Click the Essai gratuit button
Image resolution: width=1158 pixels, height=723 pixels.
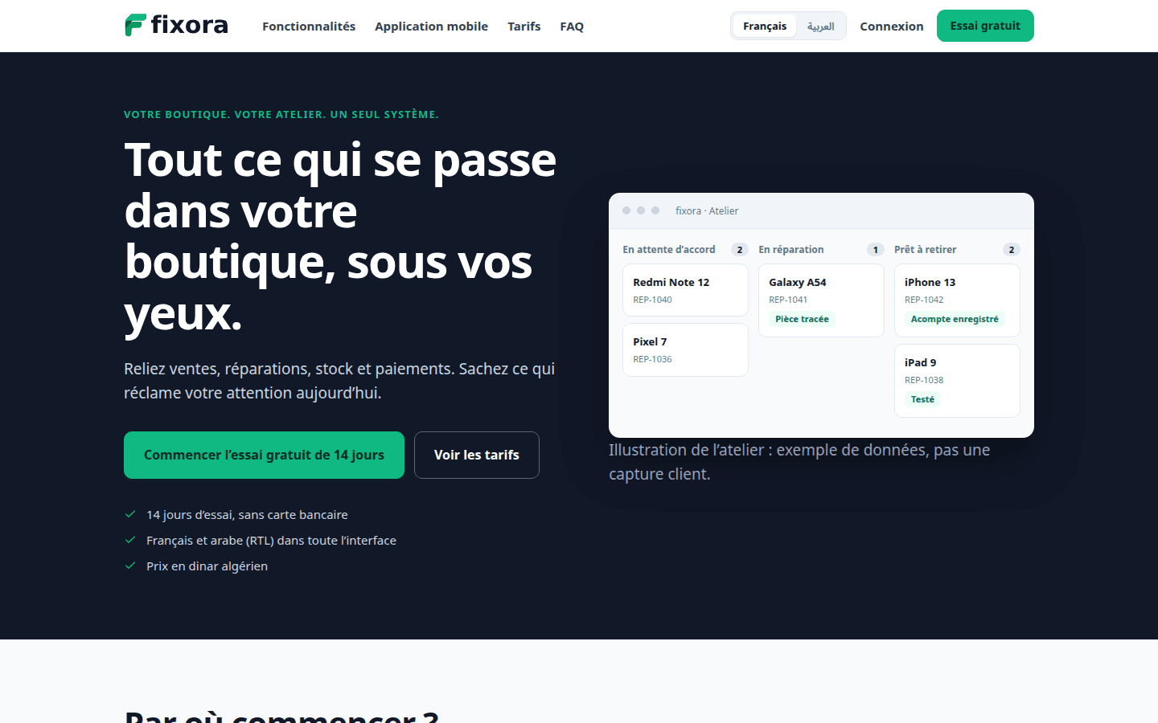pyautogui.click(x=985, y=26)
